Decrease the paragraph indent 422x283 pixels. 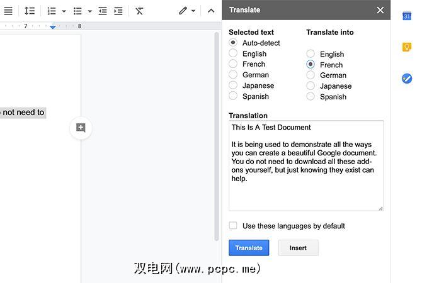(103, 11)
